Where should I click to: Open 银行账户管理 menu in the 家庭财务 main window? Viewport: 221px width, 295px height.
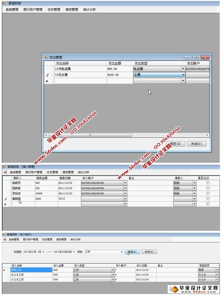click(x=33, y=10)
